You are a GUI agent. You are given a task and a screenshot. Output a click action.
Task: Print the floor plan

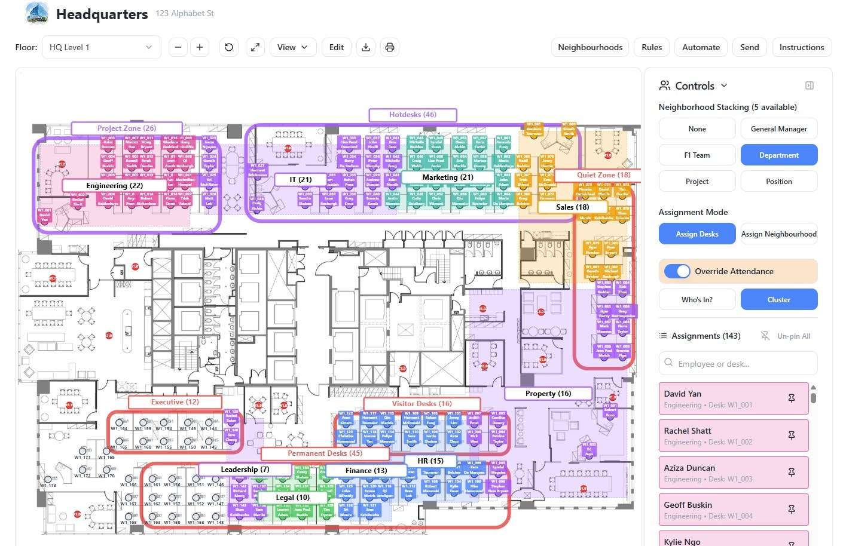point(390,47)
